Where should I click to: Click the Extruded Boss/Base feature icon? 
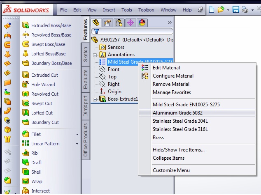[26, 25]
